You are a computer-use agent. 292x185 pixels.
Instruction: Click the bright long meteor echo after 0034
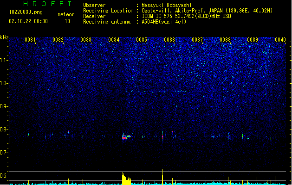point(126,137)
